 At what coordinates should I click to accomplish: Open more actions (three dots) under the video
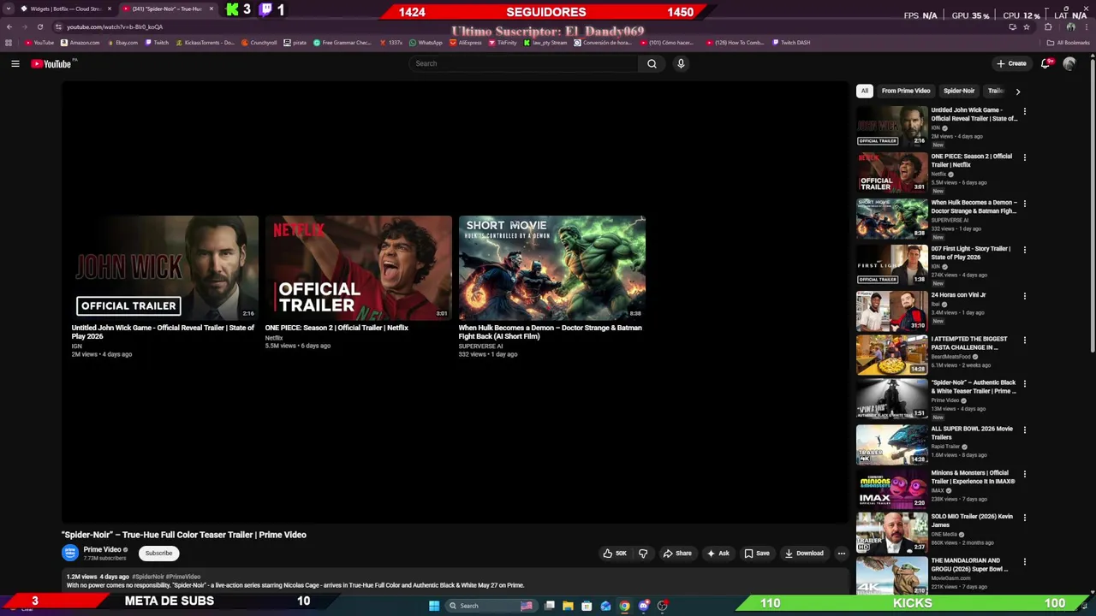(x=841, y=554)
